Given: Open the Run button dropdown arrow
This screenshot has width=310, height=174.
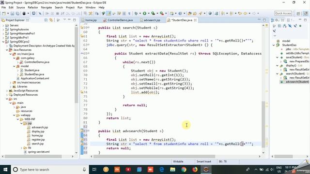Looking at the screenshot, I should (149, 14).
